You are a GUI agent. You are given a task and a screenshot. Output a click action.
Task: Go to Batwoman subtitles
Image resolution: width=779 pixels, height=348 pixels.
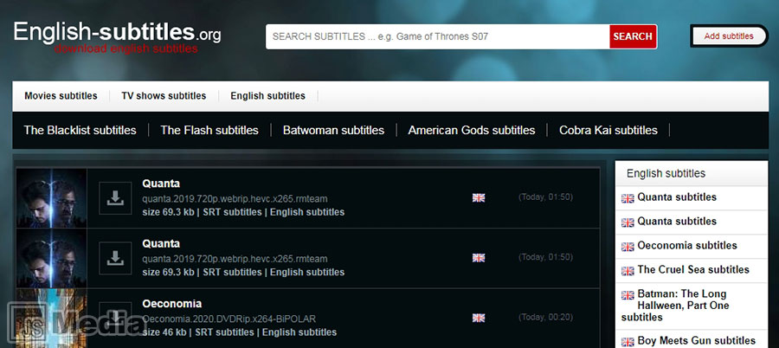click(x=333, y=130)
